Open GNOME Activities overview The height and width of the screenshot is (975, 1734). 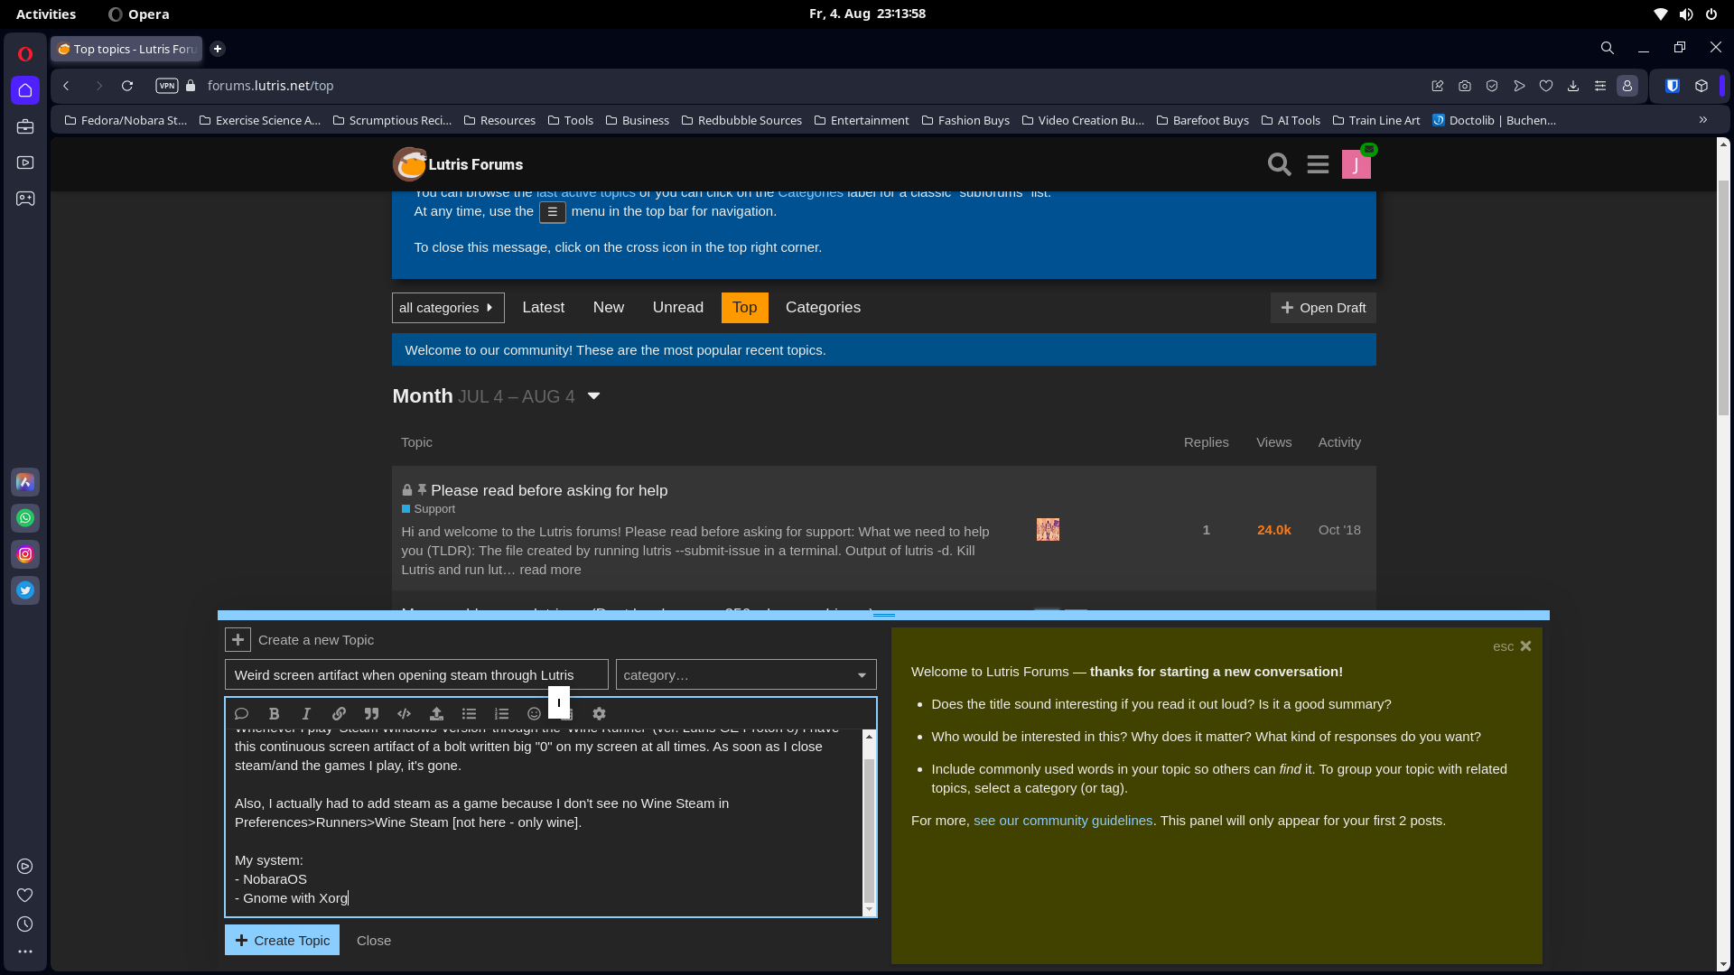point(46,14)
